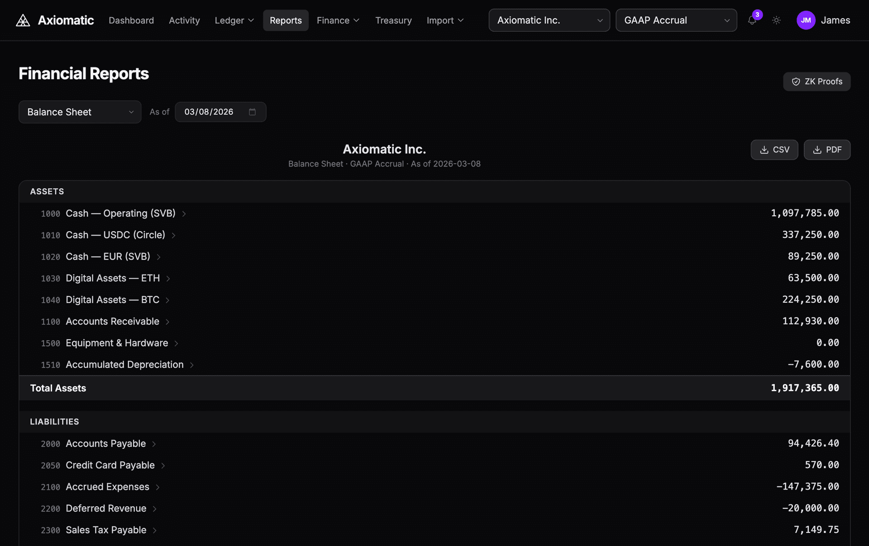Open the notifications bell
This screenshot has height=546, width=869.
coord(752,20)
